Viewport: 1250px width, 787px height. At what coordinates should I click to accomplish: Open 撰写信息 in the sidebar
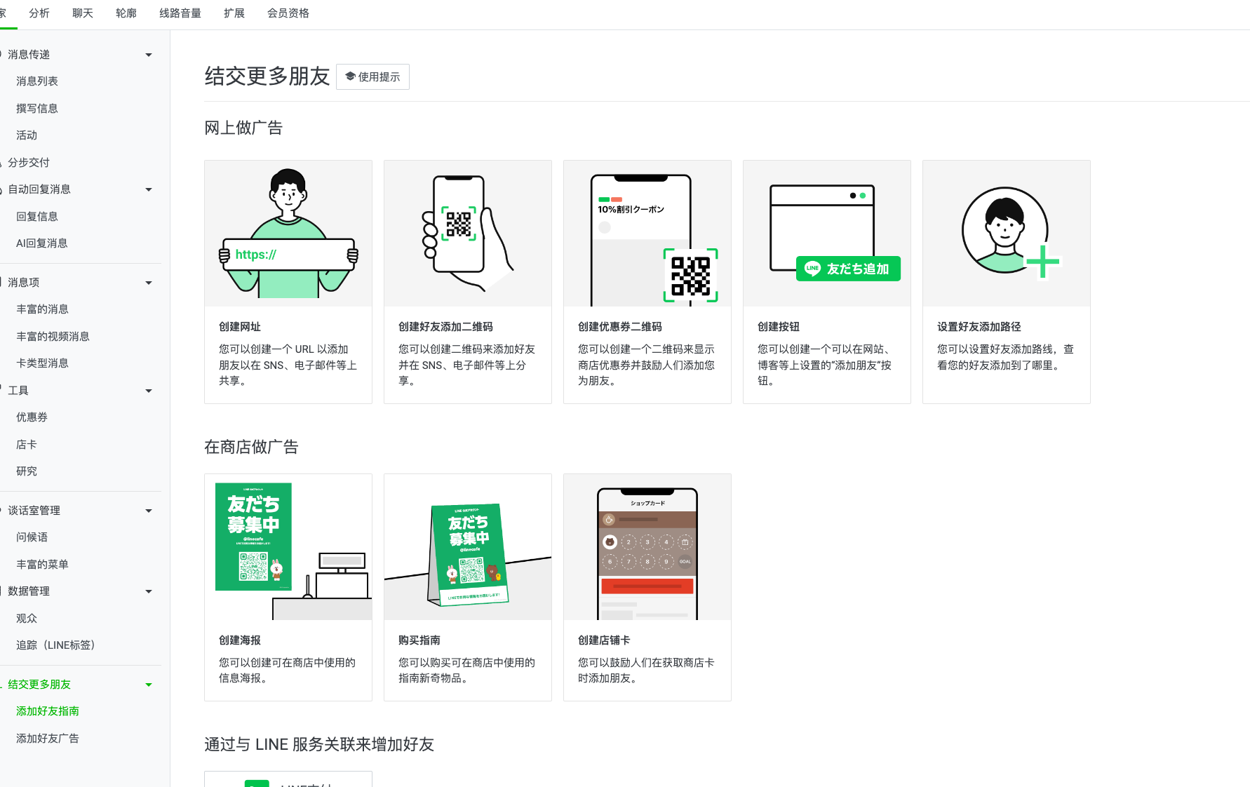[x=37, y=109]
